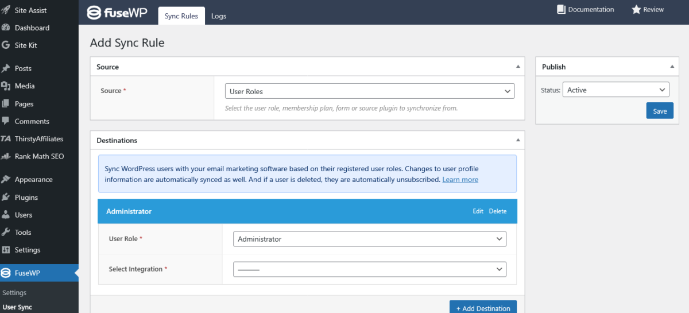Viewport: 689px width, 313px height.
Task: Open the Review link
Action: [x=648, y=9]
